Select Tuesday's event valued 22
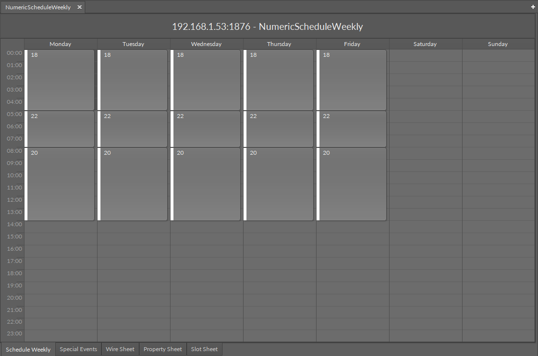The image size is (538, 356). click(133, 129)
